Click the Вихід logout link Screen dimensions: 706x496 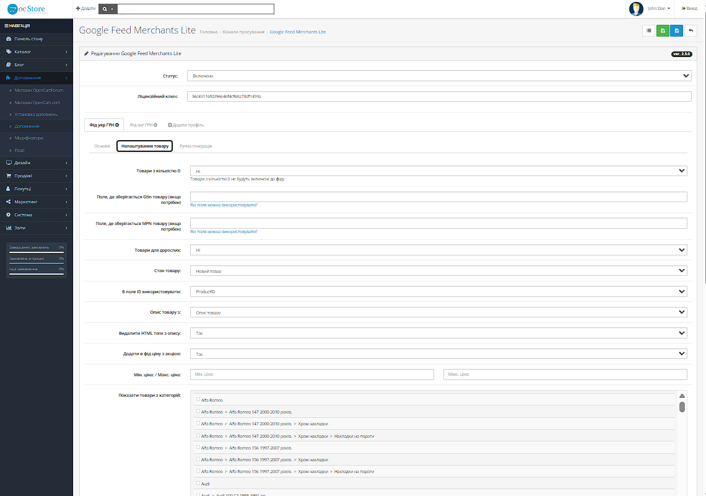pos(689,9)
